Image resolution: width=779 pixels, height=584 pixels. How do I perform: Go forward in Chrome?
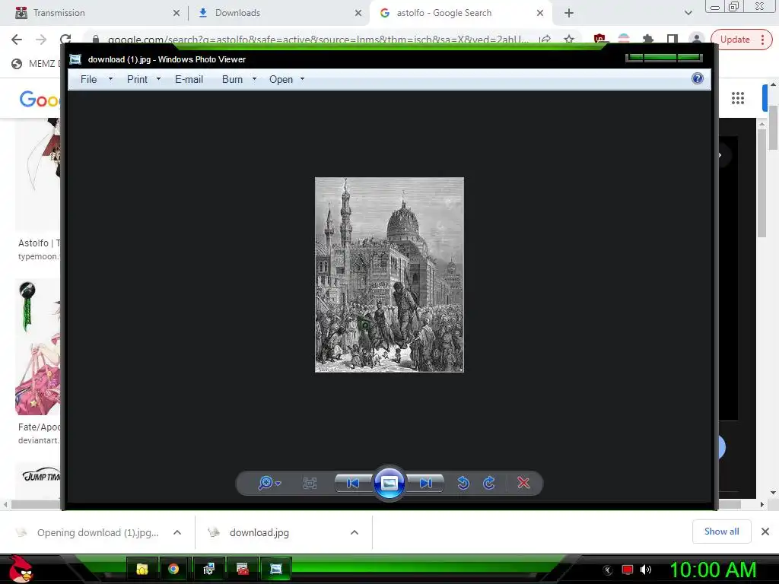pos(41,40)
